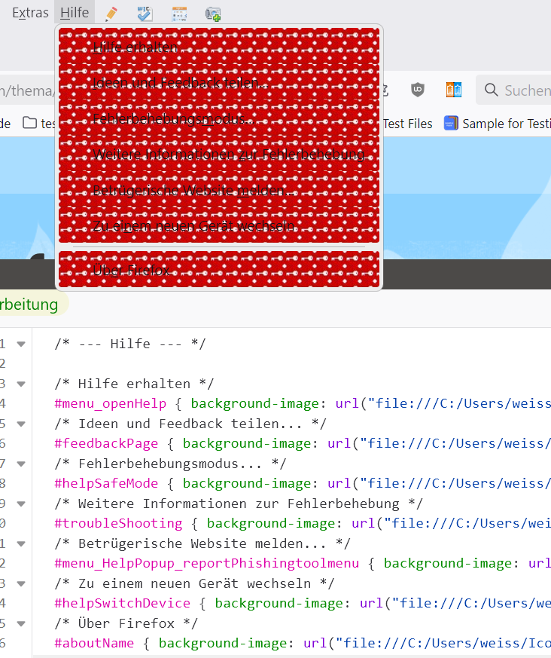Open the Test Files bookmark
Screen dimensions: 551x658
407,124
